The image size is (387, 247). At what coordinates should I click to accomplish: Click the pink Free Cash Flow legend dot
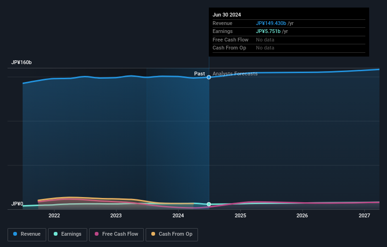click(97, 234)
